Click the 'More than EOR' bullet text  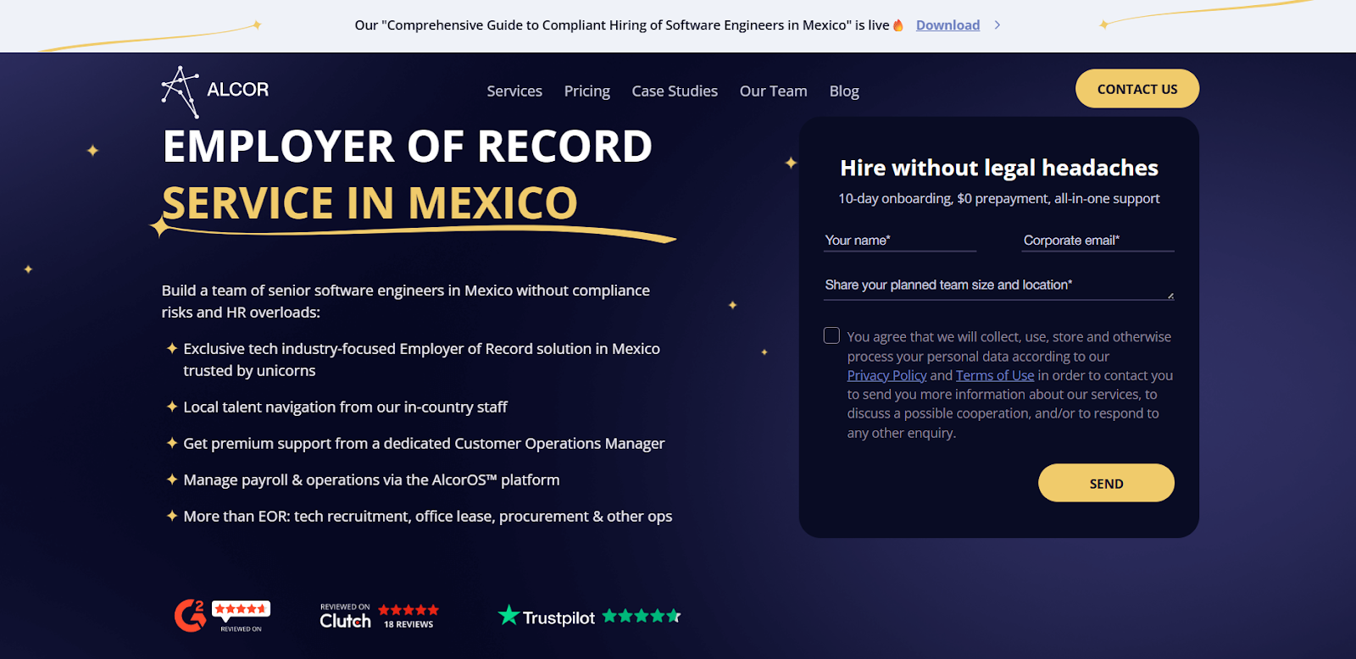pos(427,517)
